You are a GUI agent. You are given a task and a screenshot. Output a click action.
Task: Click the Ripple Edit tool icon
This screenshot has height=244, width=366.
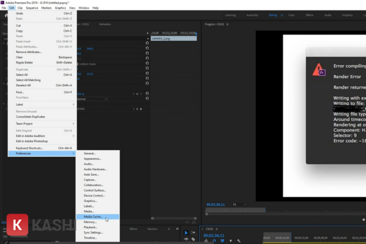[186, 240]
